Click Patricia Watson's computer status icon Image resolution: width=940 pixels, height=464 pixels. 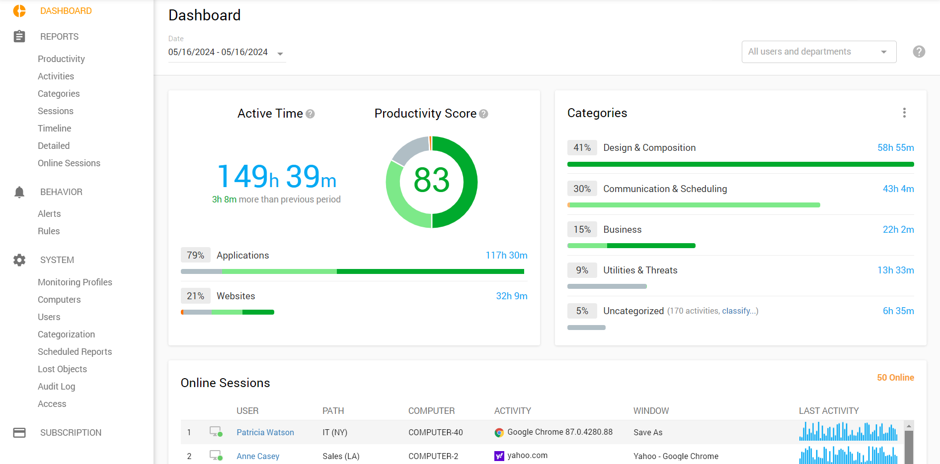point(216,432)
